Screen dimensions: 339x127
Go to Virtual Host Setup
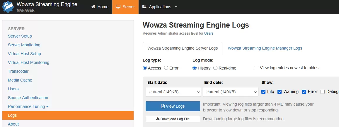coord(24,54)
